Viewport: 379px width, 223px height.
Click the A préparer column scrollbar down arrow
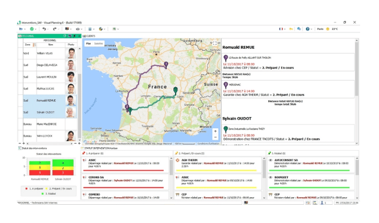click(171, 198)
